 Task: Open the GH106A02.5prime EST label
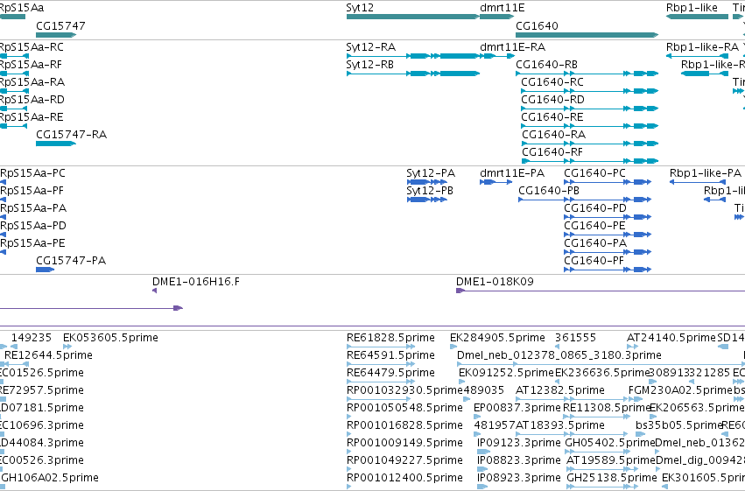[x=50, y=478]
